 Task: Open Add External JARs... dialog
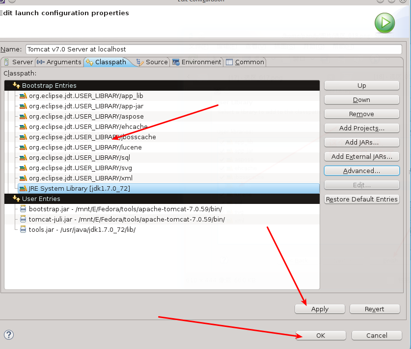pos(362,156)
